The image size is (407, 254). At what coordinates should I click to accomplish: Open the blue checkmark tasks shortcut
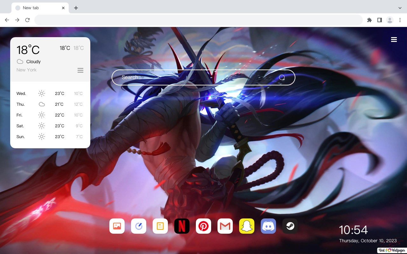tap(139, 226)
